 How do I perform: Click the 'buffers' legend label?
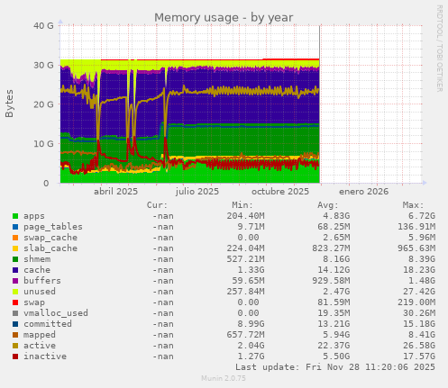coord(42,281)
